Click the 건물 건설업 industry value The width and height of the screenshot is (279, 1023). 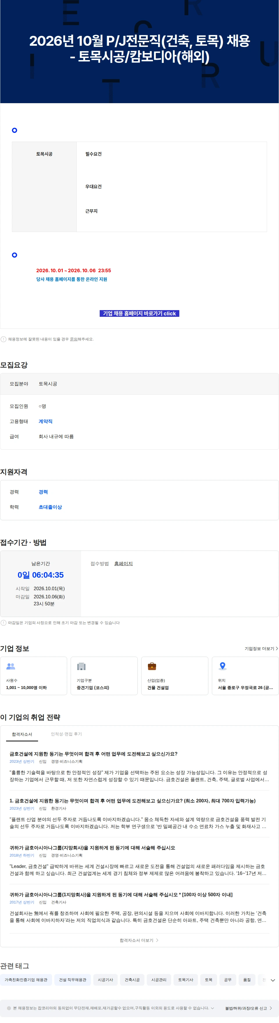pos(158,688)
